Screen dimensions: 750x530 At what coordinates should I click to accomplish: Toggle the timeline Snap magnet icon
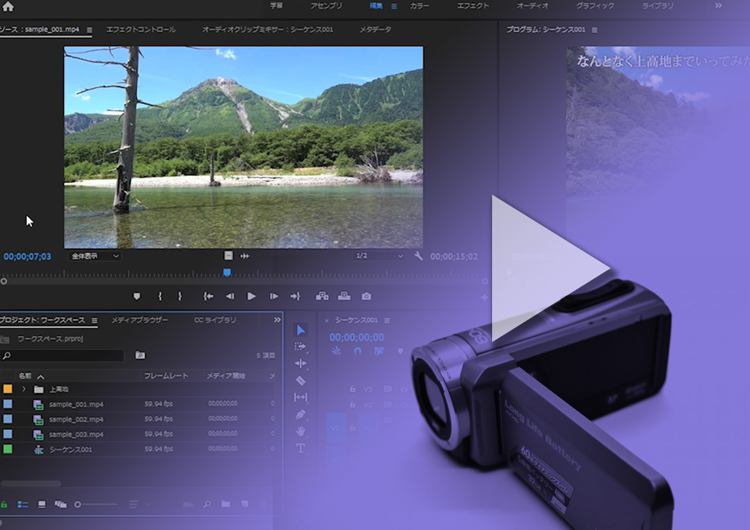click(x=358, y=351)
